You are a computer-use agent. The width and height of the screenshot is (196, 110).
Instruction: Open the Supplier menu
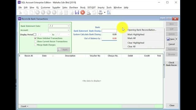(56, 7)
